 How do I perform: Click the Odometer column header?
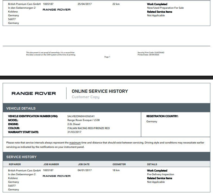coord(119,164)
